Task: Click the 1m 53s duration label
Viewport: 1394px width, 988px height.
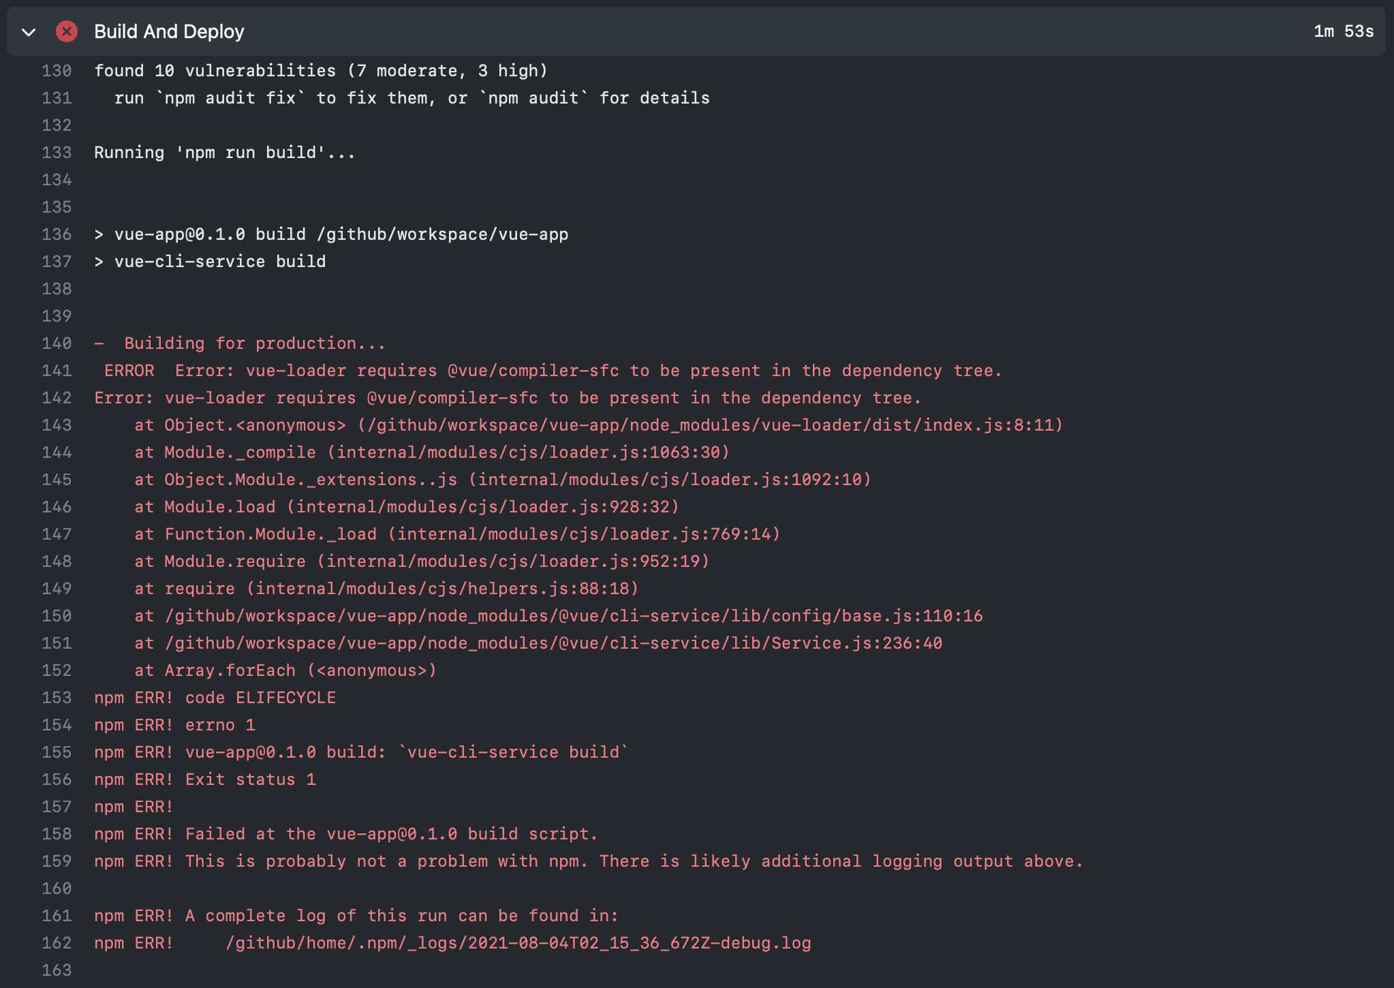Action: click(x=1343, y=31)
